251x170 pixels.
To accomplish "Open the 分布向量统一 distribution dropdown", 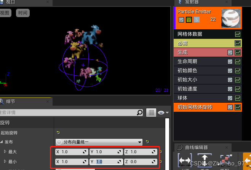I will point(99,142).
